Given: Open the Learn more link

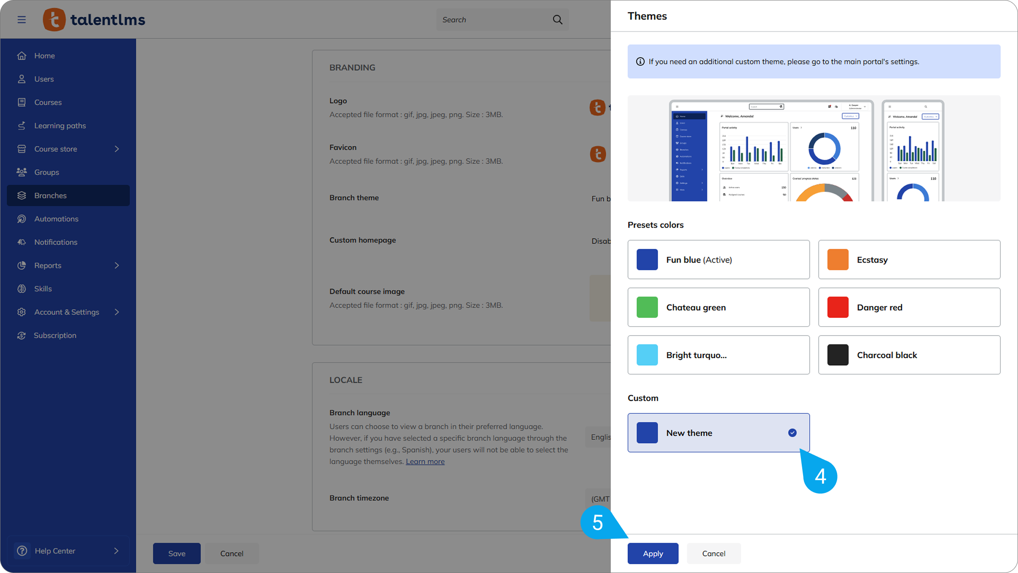Looking at the screenshot, I should pyautogui.click(x=425, y=462).
